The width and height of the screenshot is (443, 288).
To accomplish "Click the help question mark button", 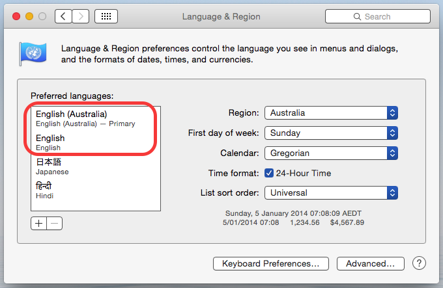I will click(x=420, y=263).
